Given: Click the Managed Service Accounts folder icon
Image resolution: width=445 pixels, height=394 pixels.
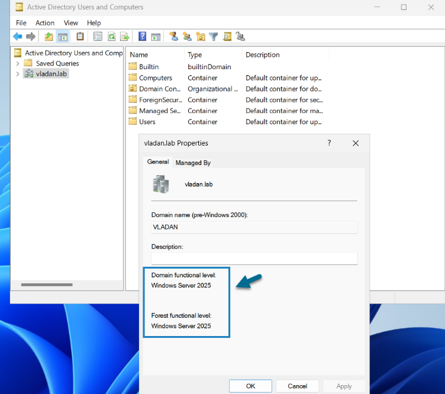Looking at the screenshot, I should click(133, 111).
